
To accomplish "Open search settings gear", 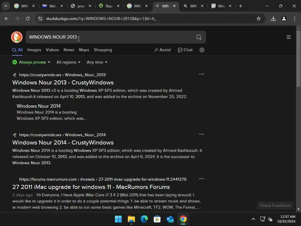I will coord(202,50).
